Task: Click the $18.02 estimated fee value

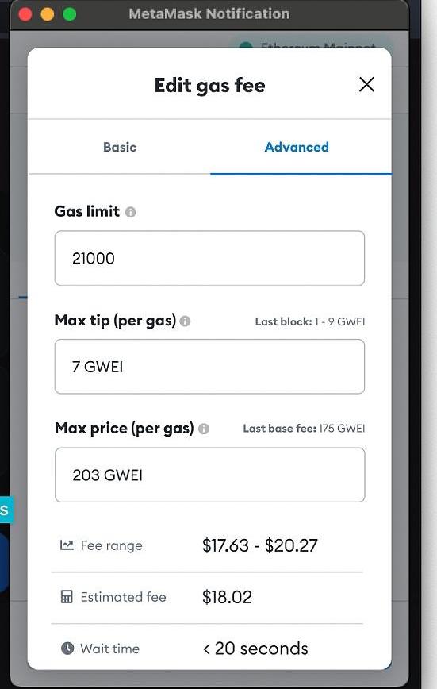Action: tap(227, 597)
